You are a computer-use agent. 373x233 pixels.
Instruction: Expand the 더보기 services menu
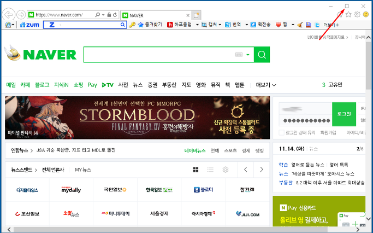266,85
